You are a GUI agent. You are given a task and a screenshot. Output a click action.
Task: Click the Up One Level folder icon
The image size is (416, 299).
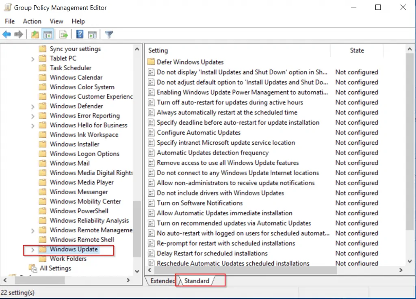[x=35, y=34]
